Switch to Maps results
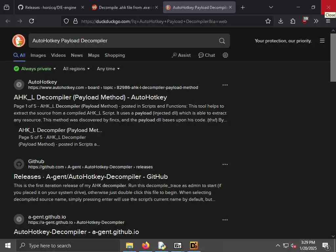336x252 pixels. pyautogui.click(x=94, y=55)
